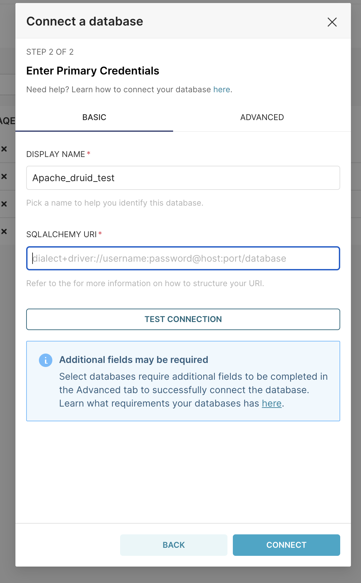The height and width of the screenshot is (583, 361).
Task: Click the 'Enter Primary Credentials' heading
Action: coord(93,71)
